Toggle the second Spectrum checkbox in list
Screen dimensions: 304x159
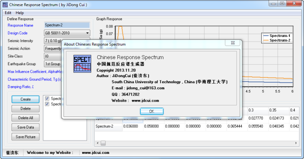click(47, 104)
